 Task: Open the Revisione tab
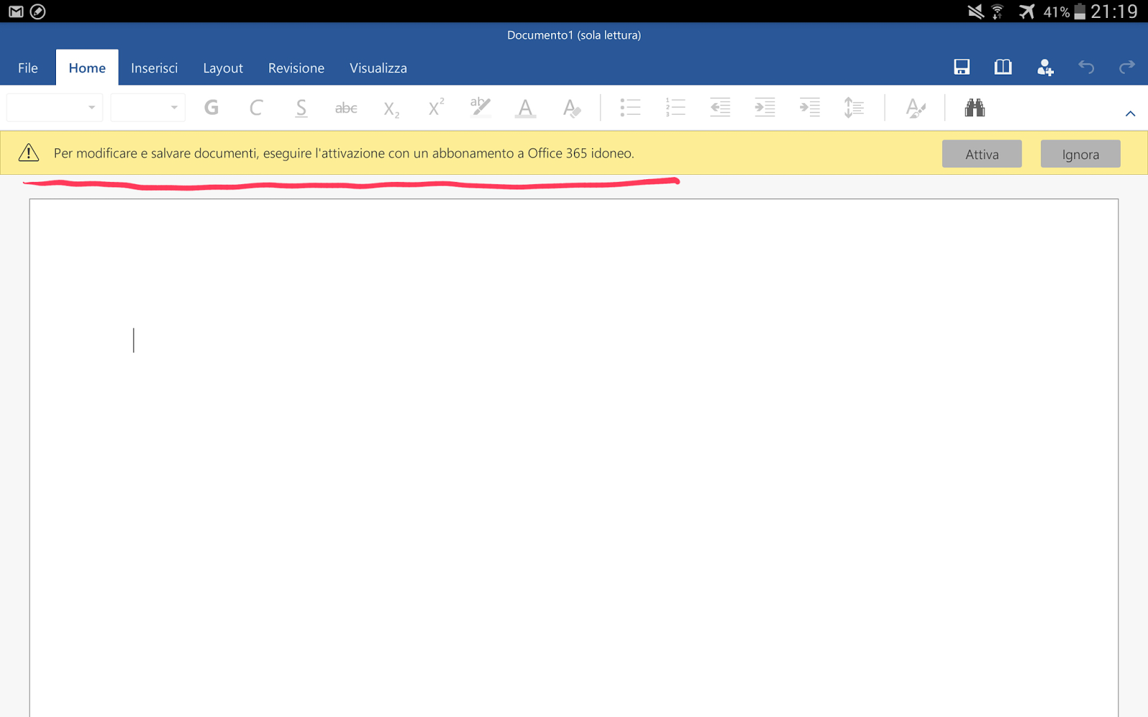[296, 67]
